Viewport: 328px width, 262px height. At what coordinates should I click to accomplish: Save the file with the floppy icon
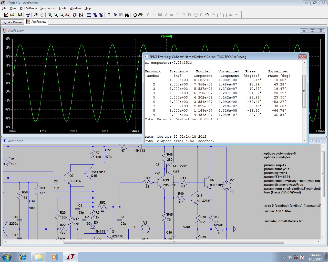(x=20, y=15)
